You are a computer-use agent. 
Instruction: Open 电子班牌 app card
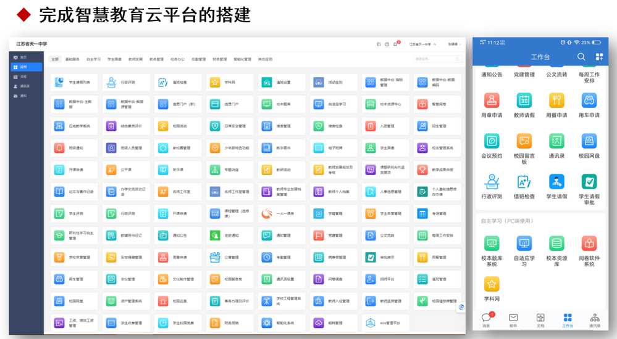click(334, 148)
